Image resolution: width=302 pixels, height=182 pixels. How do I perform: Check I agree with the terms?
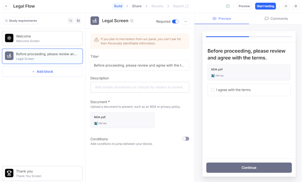[x=213, y=90]
